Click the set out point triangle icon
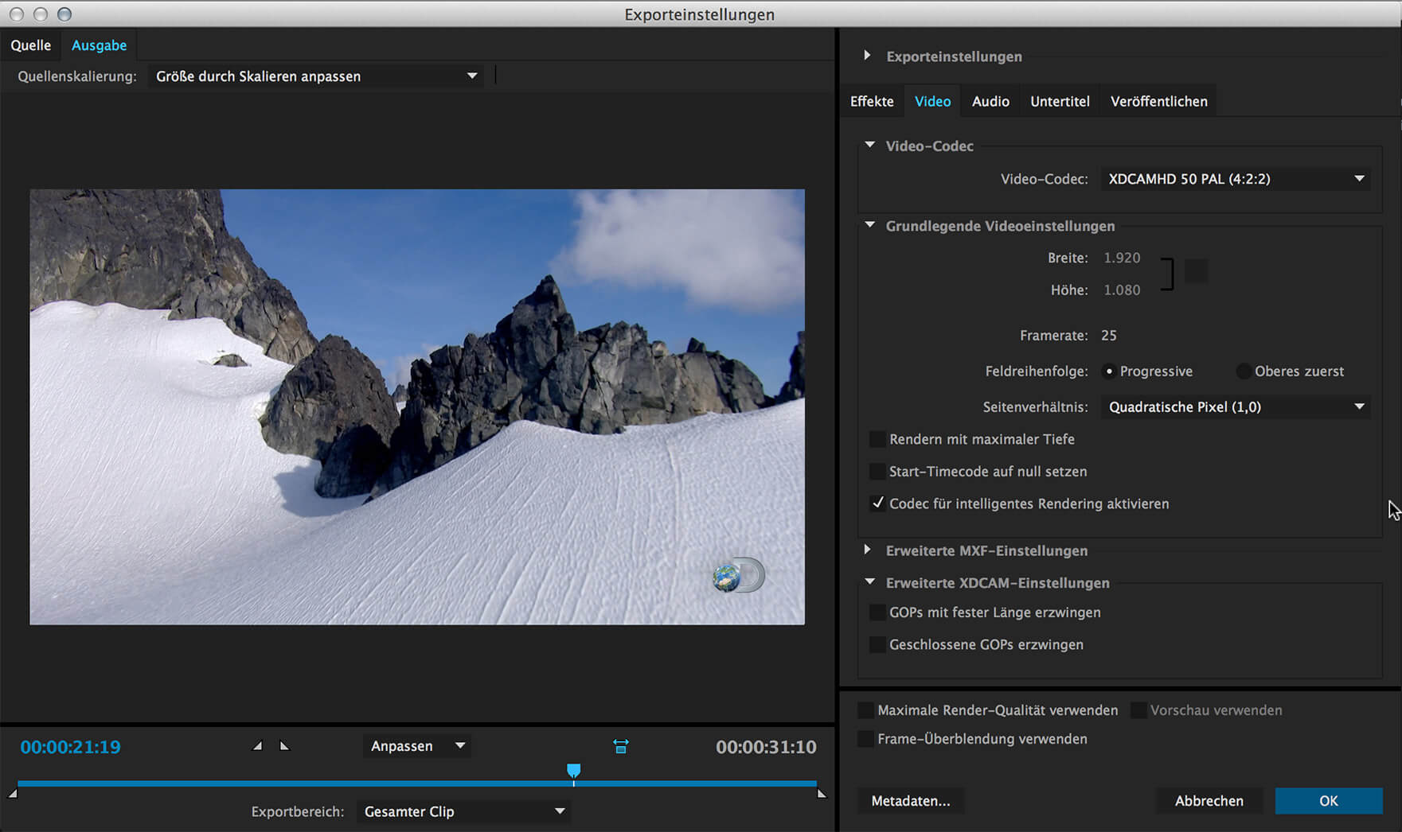Screen dimensions: 1402x832 284,746
